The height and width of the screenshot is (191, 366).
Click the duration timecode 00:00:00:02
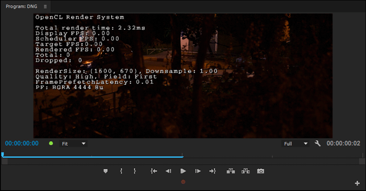[344, 143]
